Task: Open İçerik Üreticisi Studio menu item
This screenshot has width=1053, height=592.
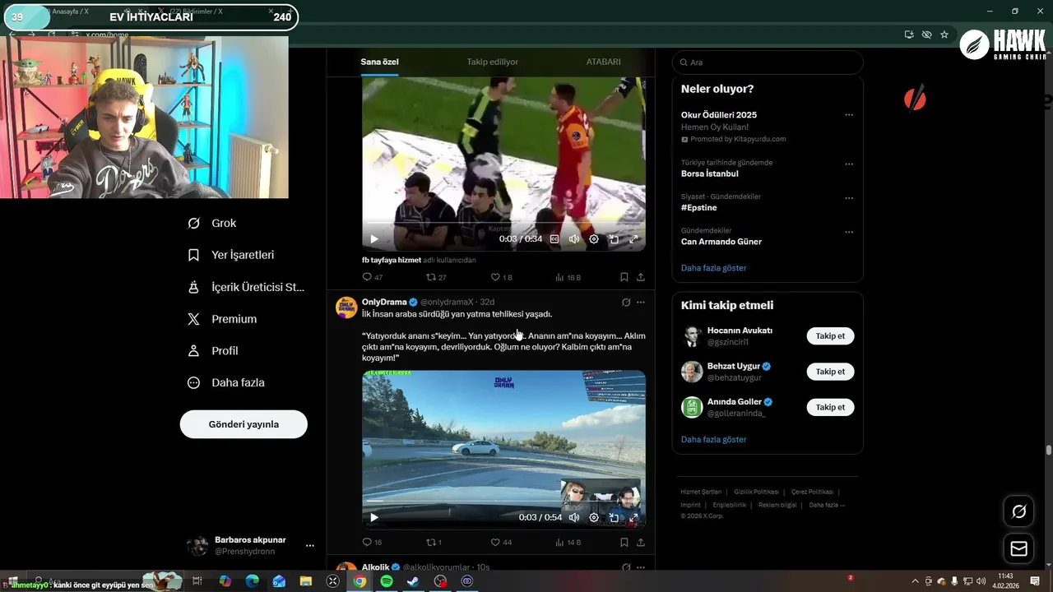Action: point(245,287)
